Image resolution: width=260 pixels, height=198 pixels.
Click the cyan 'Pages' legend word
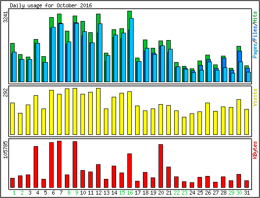pos(255,50)
